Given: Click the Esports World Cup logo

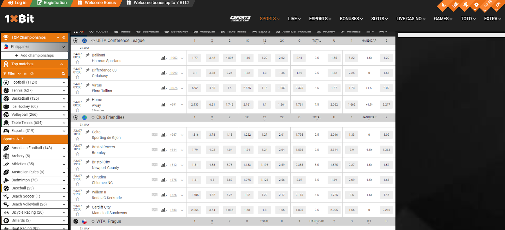Looking at the screenshot, I should 240,19.
